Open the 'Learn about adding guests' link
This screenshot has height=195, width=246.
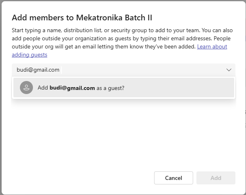click(x=212, y=47)
